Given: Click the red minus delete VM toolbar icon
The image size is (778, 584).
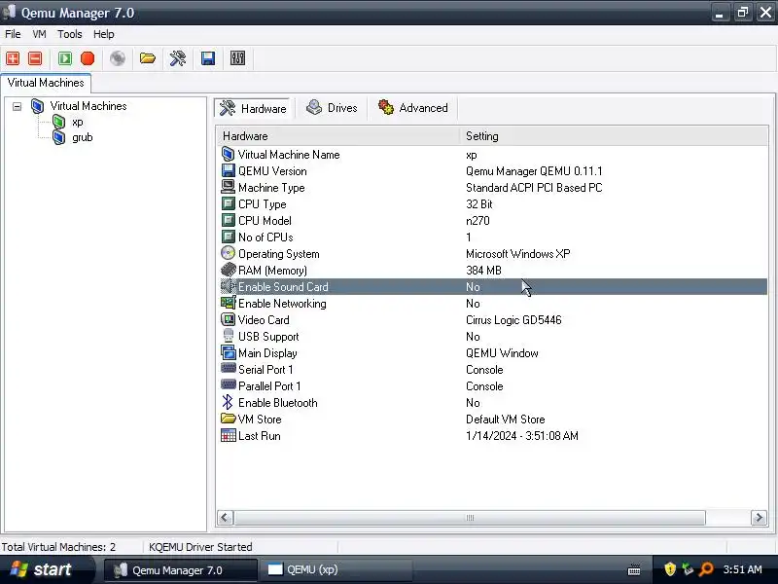Looking at the screenshot, I should click(x=35, y=58).
